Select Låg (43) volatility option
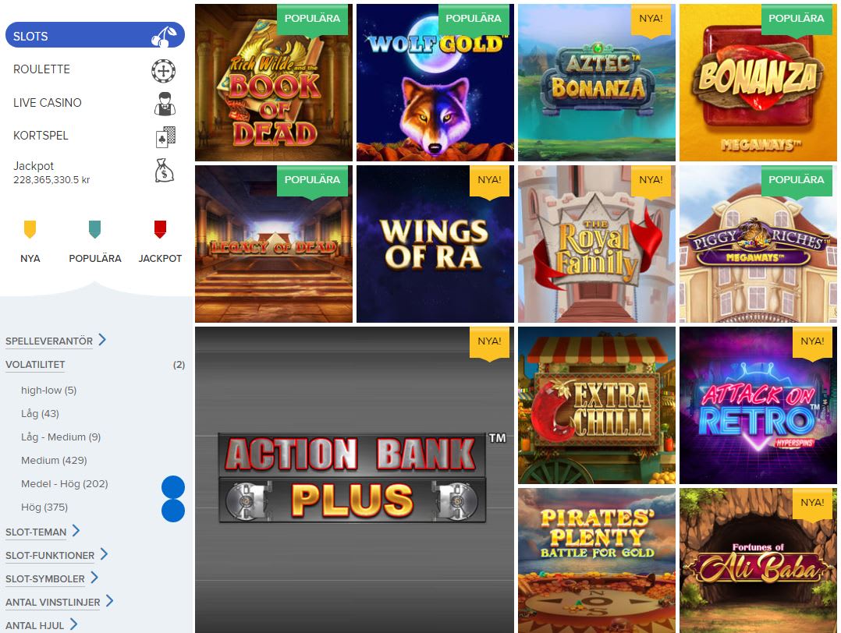The height and width of the screenshot is (633, 841). [x=41, y=413]
